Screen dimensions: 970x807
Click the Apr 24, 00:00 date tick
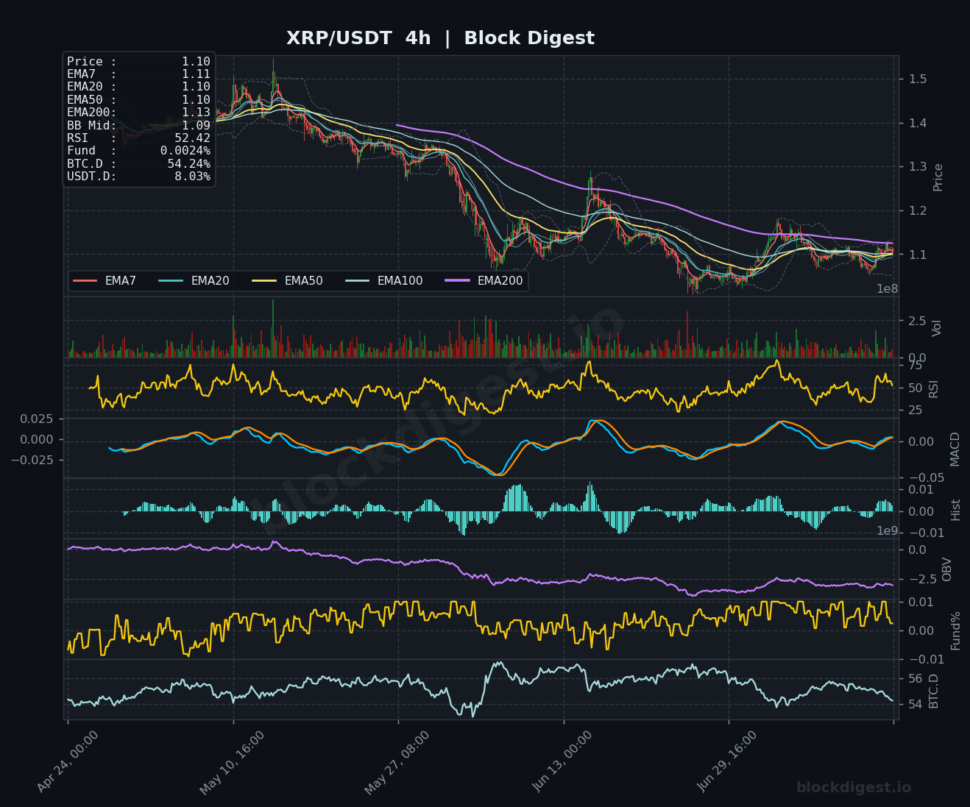[x=68, y=761]
